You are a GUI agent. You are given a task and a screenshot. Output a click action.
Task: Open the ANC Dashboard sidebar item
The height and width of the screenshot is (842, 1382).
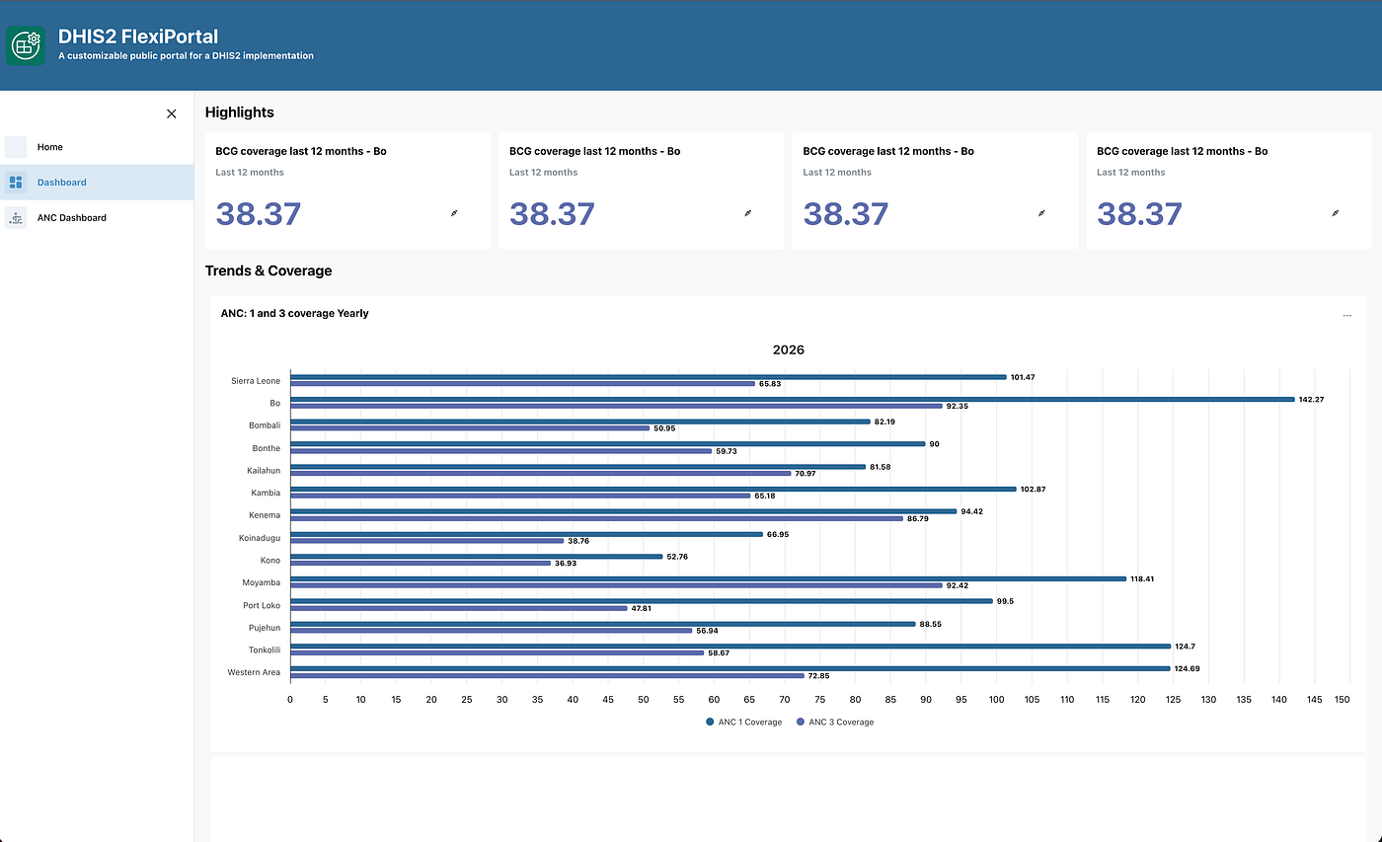[x=97, y=218]
